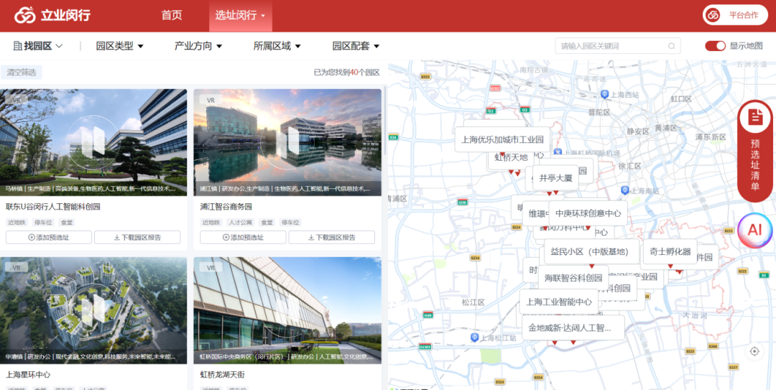
Task: Click 近地铁 tag on 联东U谷 card
Action: pyautogui.click(x=17, y=223)
